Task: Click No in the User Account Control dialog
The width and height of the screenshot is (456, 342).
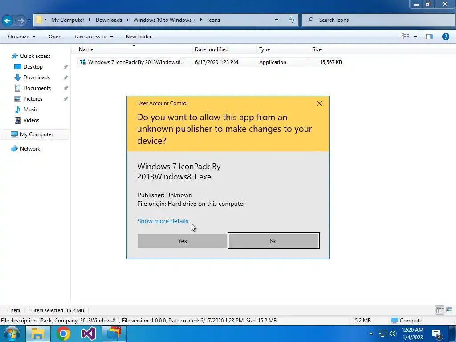Action: pos(273,241)
